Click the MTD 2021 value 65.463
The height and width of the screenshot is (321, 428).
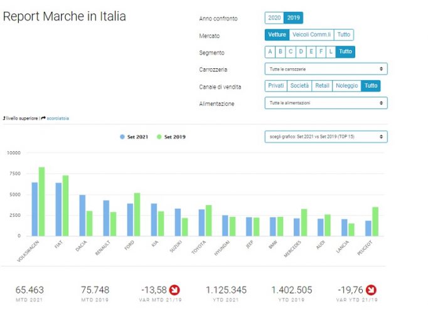(x=29, y=290)
